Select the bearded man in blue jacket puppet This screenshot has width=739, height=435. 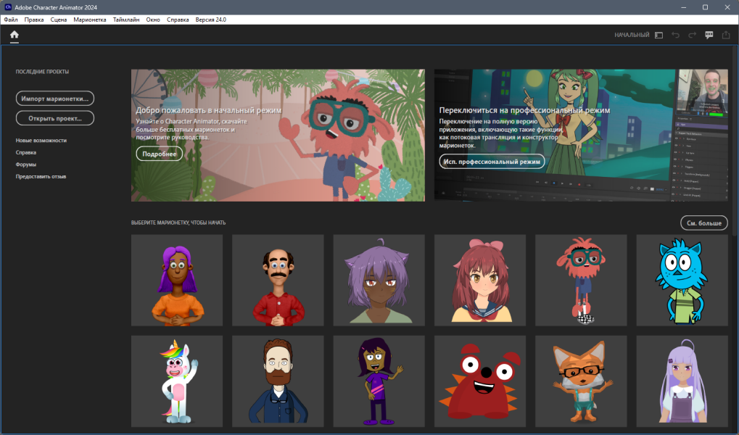click(x=278, y=381)
